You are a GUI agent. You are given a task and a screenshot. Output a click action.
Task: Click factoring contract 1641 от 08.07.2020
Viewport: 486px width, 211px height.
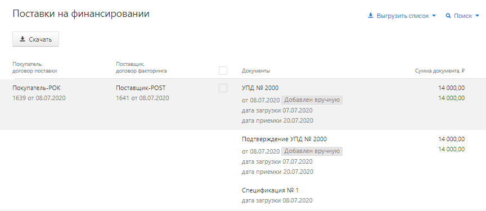click(142, 98)
